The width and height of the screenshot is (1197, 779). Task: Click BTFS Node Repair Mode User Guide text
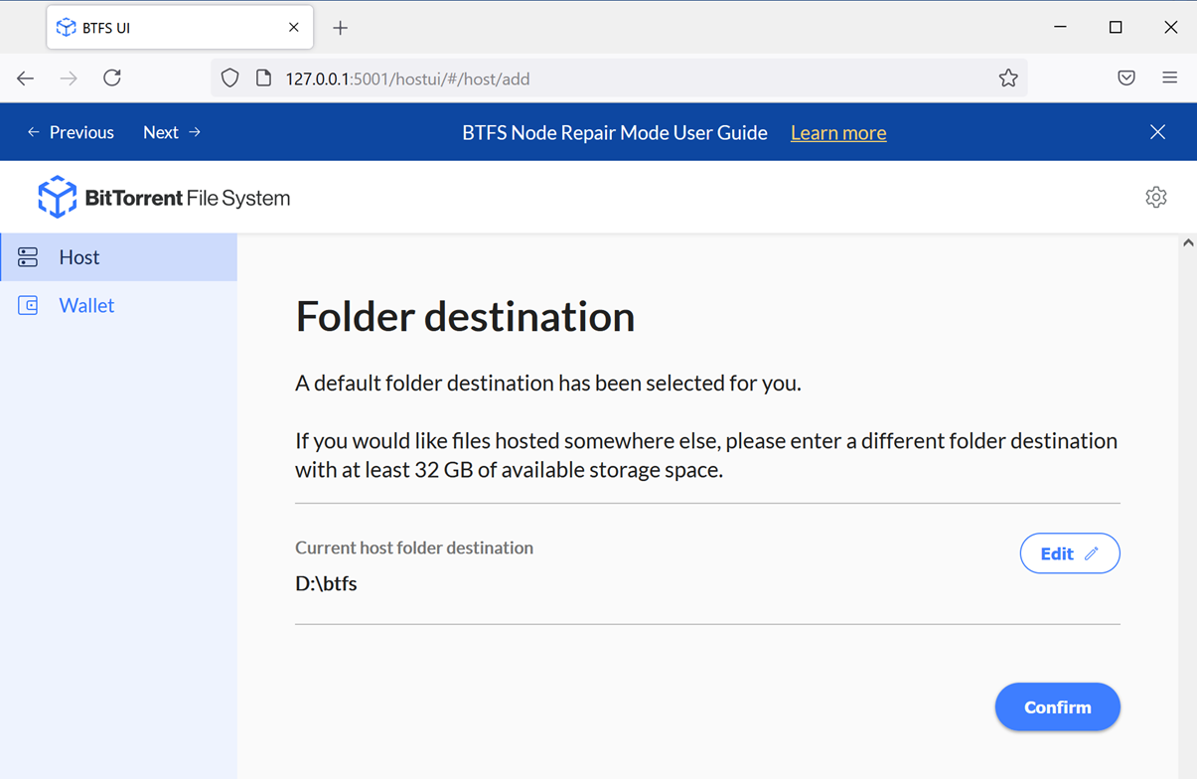click(x=615, y=133)
